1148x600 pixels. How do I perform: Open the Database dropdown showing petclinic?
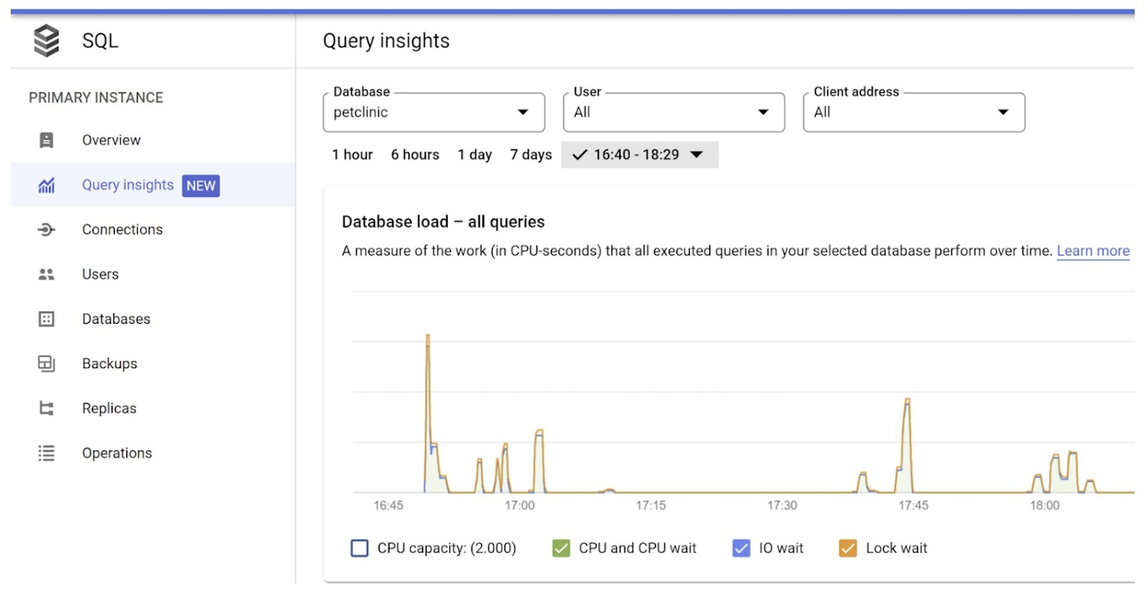click(x=434, y=112)
